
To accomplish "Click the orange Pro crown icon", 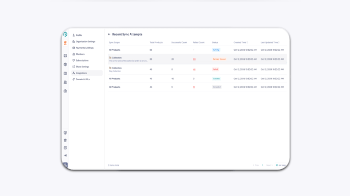I will [x=65, y=43].
